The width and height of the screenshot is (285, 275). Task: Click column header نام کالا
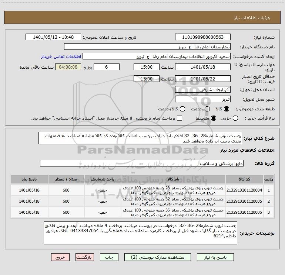pos(173,179)
